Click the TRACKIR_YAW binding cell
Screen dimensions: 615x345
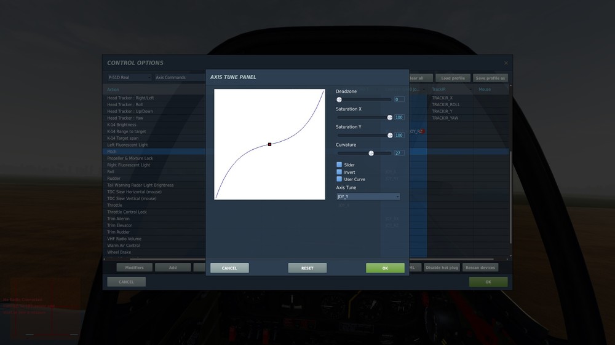coord(450,118)
